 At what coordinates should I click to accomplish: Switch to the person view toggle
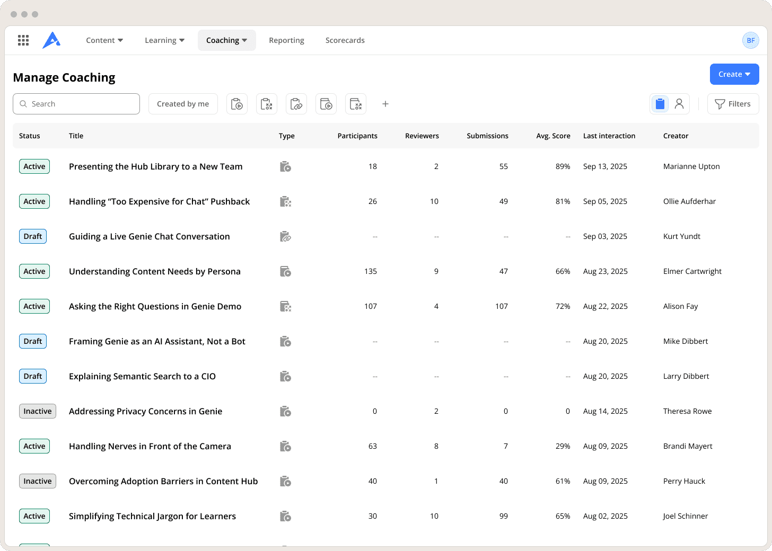[679, 104]
